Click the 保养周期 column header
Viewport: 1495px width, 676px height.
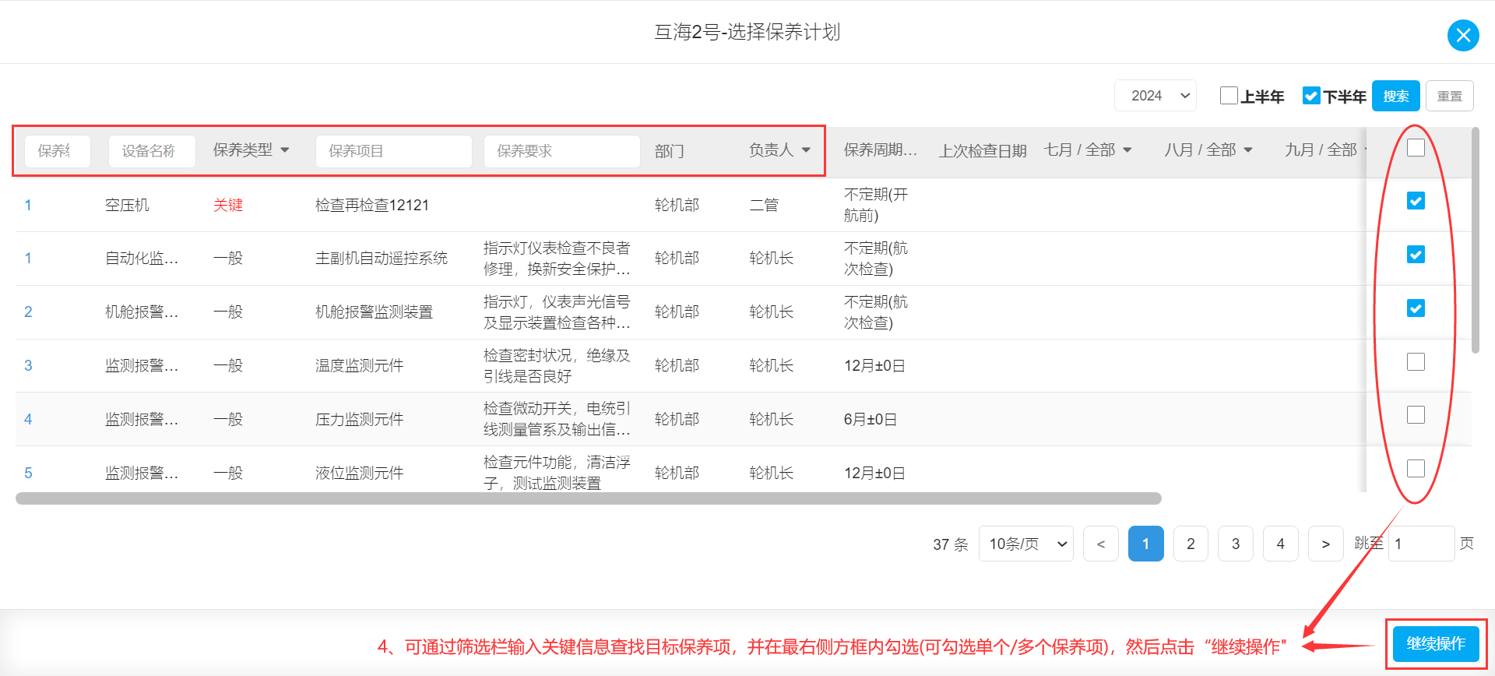881,150
